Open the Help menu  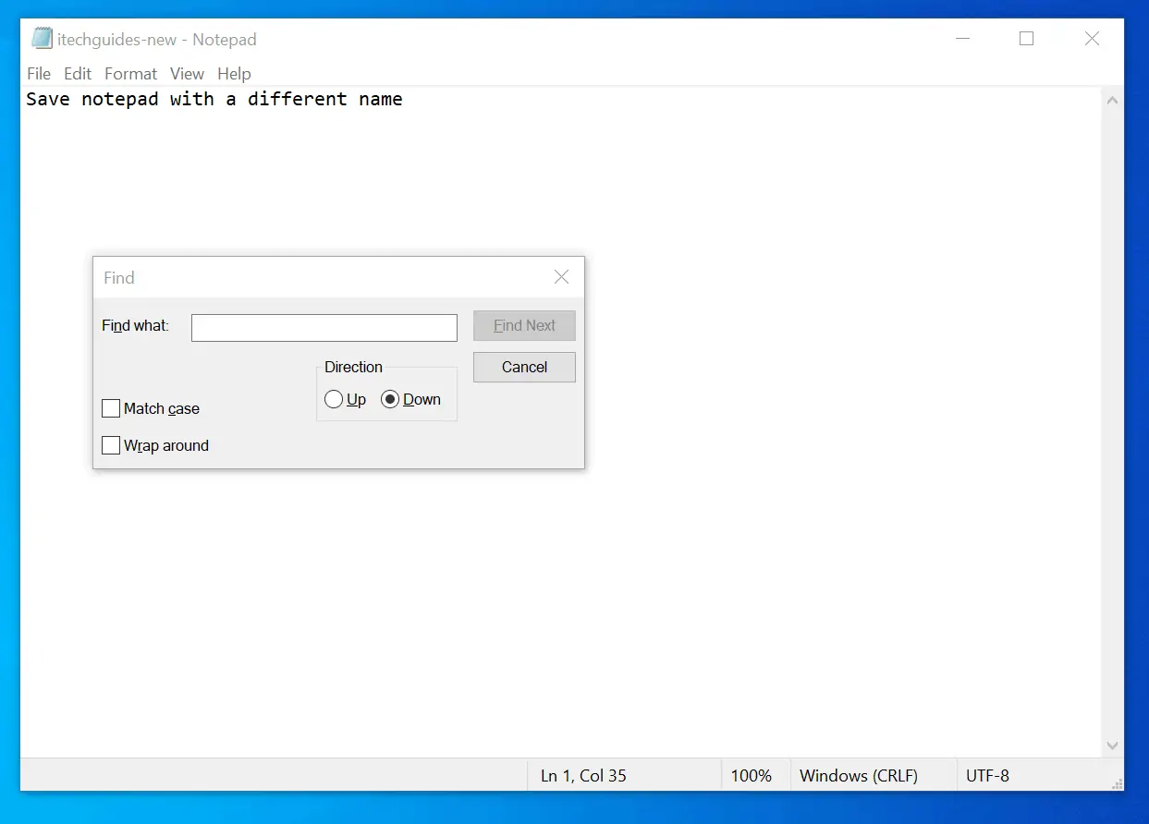tap(234, 74)
